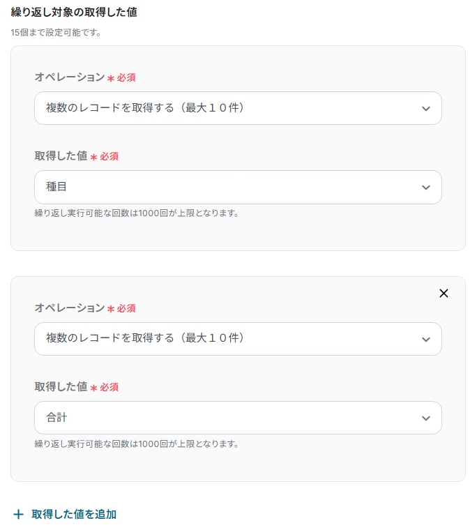Add another value via 取得した値を追加
This screenshot has height=530, width=470.
tap(74, 515)
